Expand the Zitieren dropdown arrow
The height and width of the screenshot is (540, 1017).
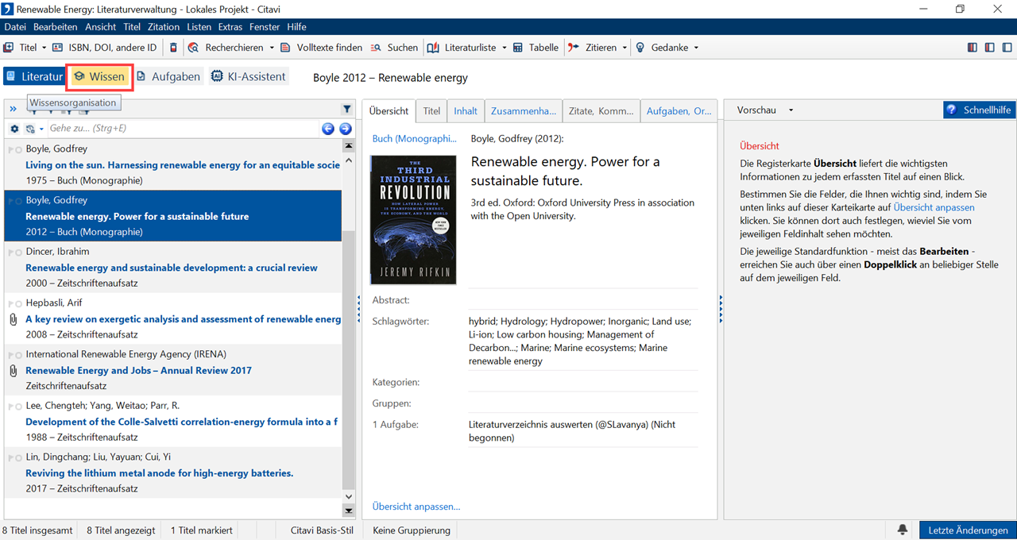(625, 48)
